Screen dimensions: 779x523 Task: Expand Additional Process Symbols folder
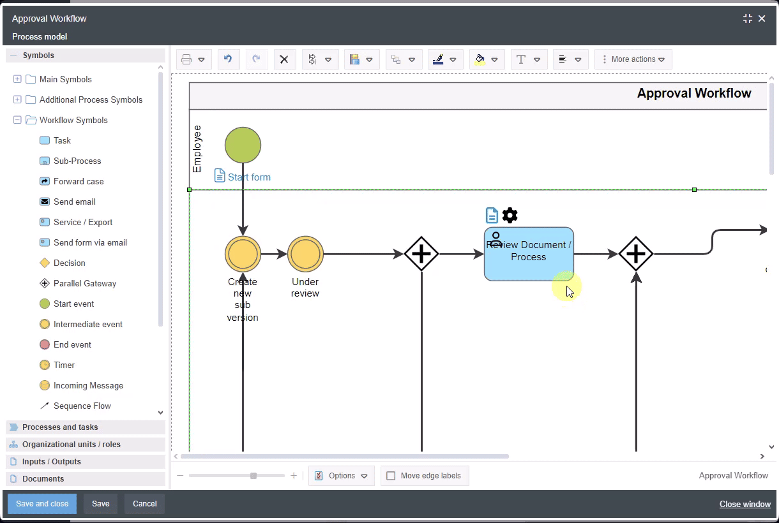17,99
